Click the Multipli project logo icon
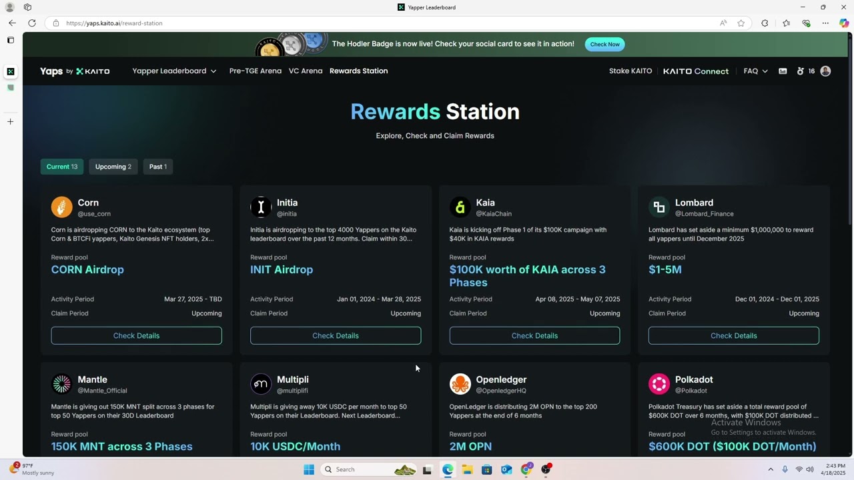Viewport: 854px width, 480px height. coord(261,384)
